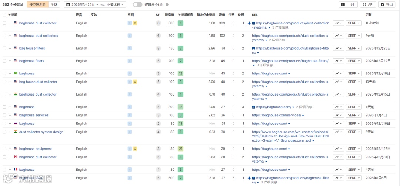Add 'baghouse filters' keyword via plus icon
This screenshot has width=400, height=186.
(x=10, y=61)
